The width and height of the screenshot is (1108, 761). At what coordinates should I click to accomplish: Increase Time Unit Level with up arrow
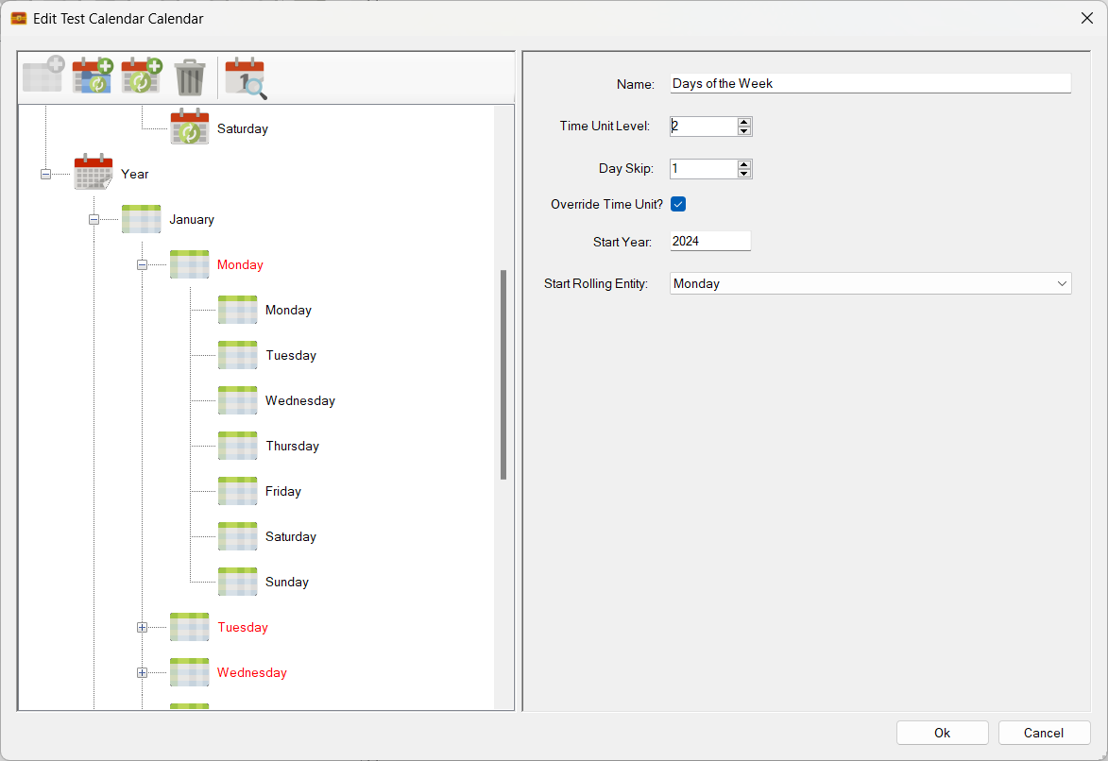[744, 122]
